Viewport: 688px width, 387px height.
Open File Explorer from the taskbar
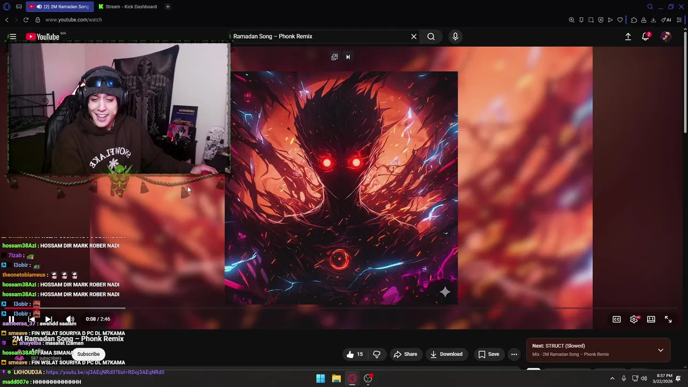[336, 378]
